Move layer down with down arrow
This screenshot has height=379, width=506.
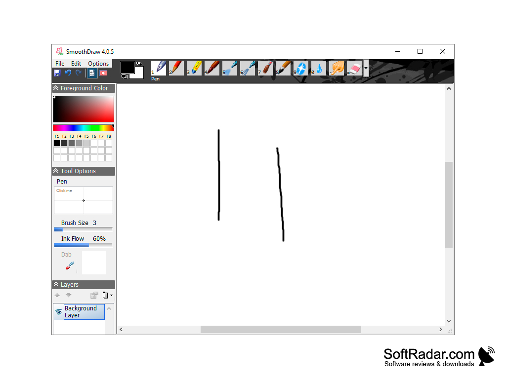click(x=68, y=295)
